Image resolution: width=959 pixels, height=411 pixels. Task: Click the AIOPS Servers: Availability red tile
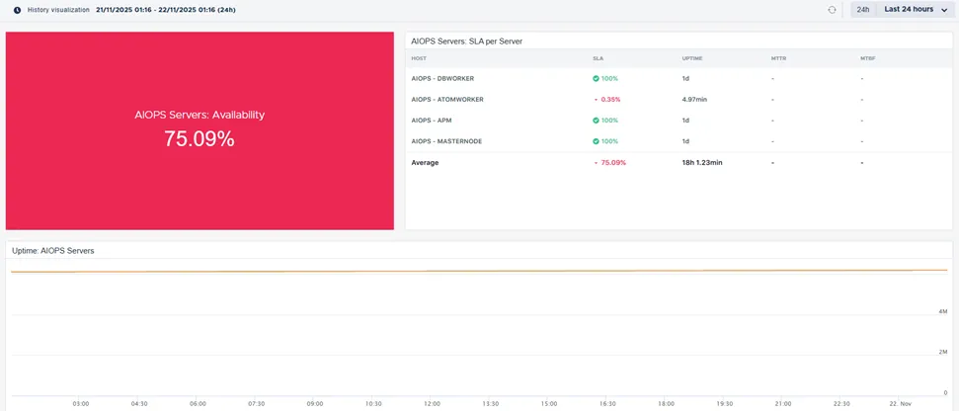click(x=200, y=130)
